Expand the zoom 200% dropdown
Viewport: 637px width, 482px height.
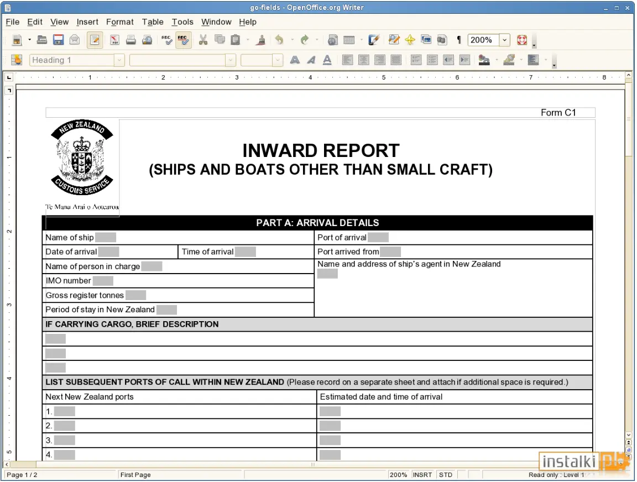coord(504,40)
